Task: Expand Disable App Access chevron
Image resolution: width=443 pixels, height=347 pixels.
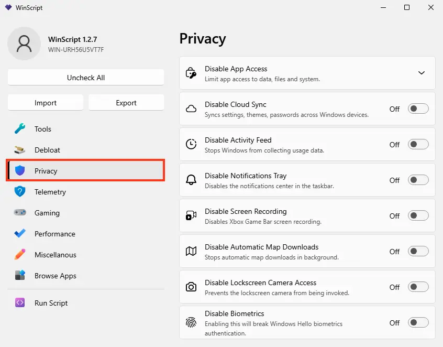Action: (421, 73)
